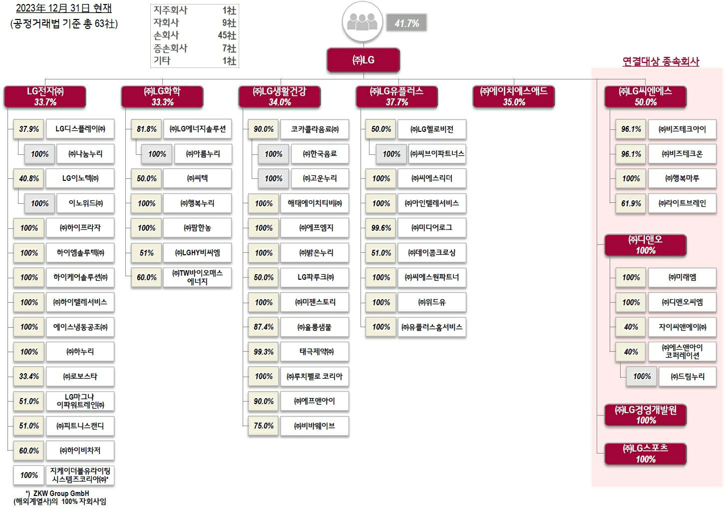
Task: Click the 지케이더블유라이팅 시스템즈코리아 box
Action: tap(80, 475)
